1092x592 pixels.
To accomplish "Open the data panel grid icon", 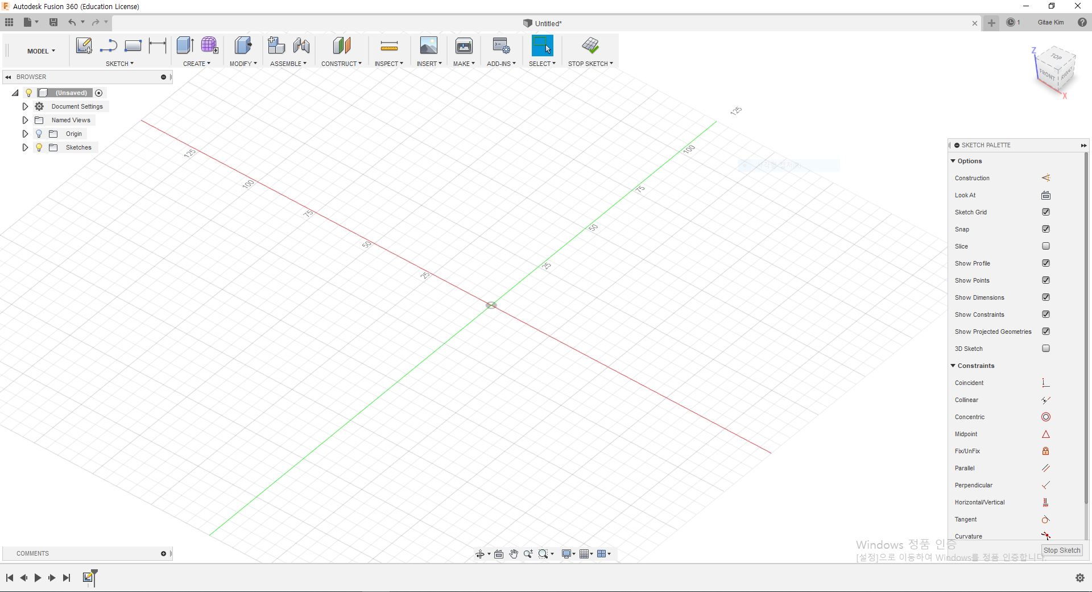I will (9, 22).
